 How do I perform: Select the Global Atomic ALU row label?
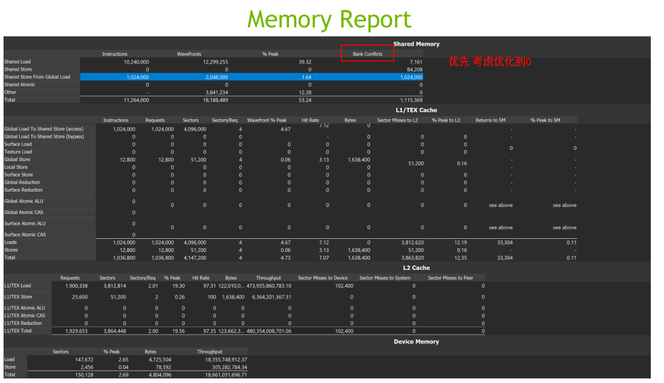coord(24,201)
